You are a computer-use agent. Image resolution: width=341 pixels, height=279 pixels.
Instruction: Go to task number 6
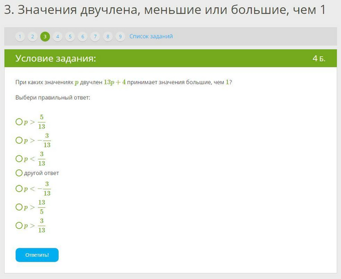click(82, 37)
